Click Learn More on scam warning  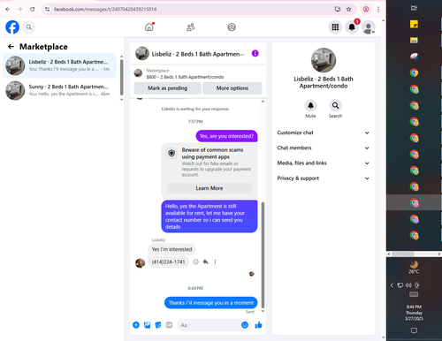point(210,188)
